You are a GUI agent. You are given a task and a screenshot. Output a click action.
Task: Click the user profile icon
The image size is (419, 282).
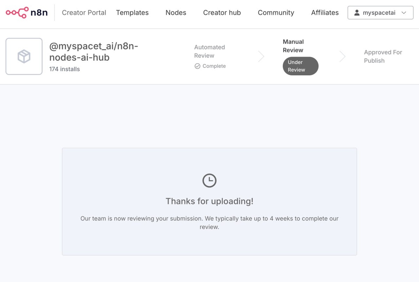pos(357,13)
